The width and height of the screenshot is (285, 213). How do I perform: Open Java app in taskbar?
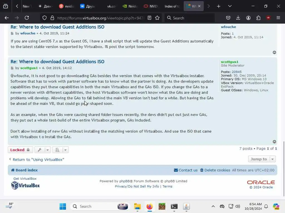(x=186, y=206)
